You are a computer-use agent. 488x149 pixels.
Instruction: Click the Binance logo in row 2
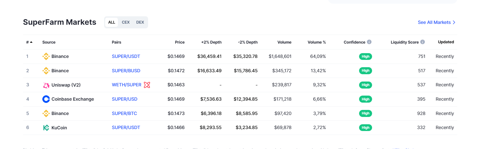(x=46, y=71)
